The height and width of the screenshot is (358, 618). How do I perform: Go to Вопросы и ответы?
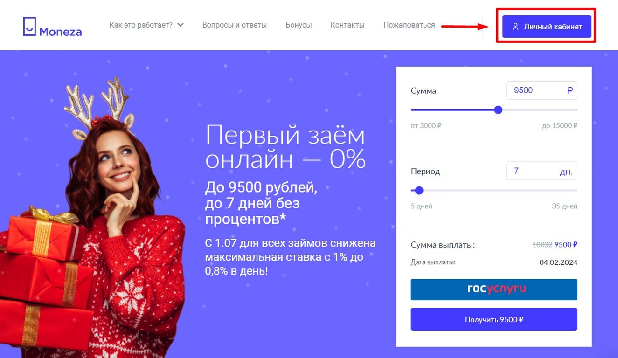(x=235, y=25)
